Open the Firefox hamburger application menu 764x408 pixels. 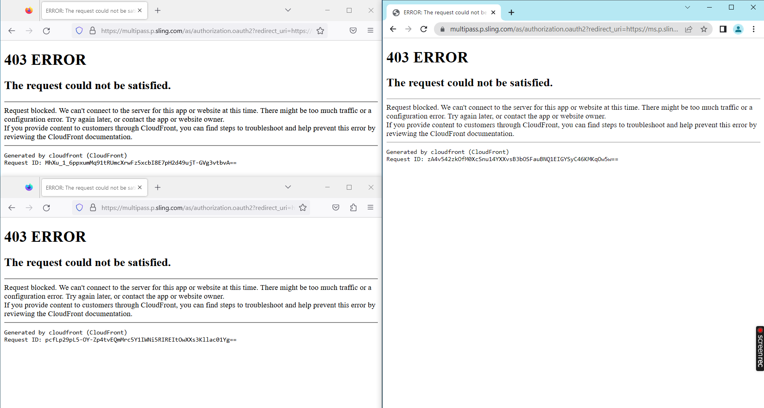(370, 30)
